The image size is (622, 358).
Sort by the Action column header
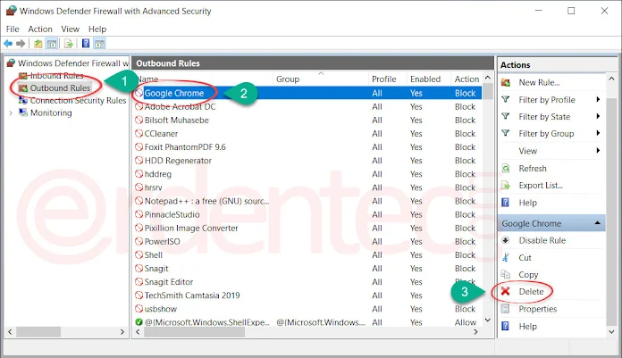coord(466,79)
